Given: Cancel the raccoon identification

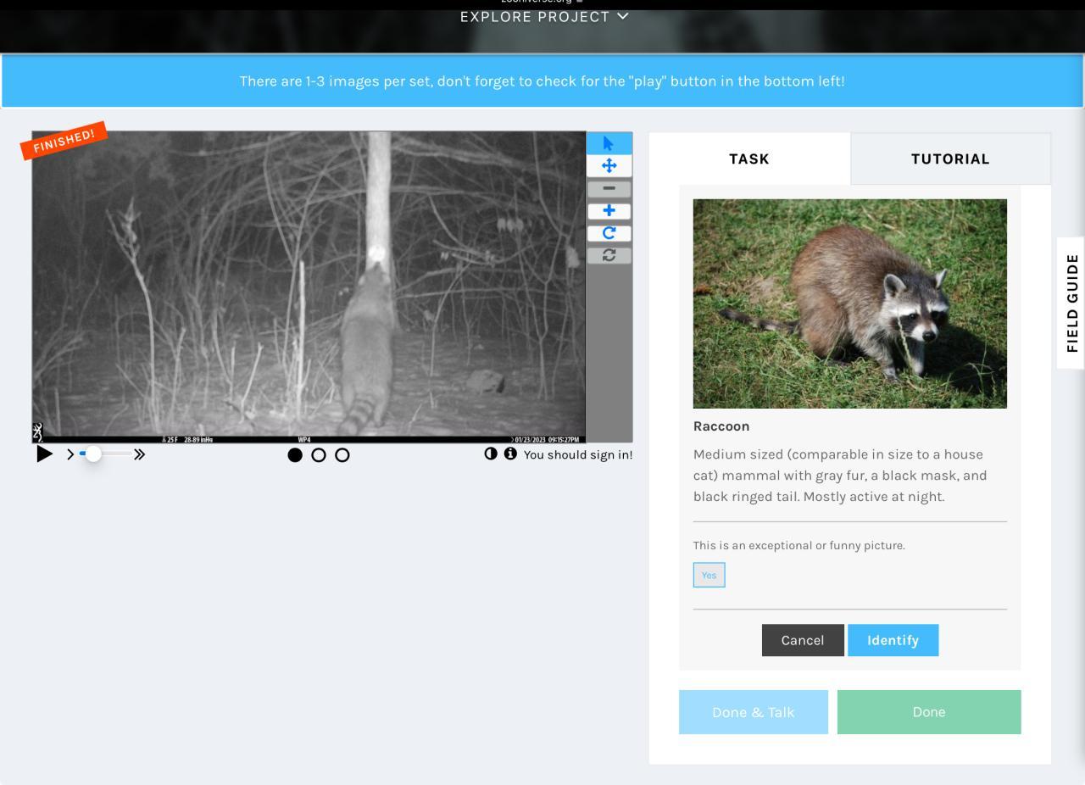Looking at the screenshot, I should click(803, 640).
